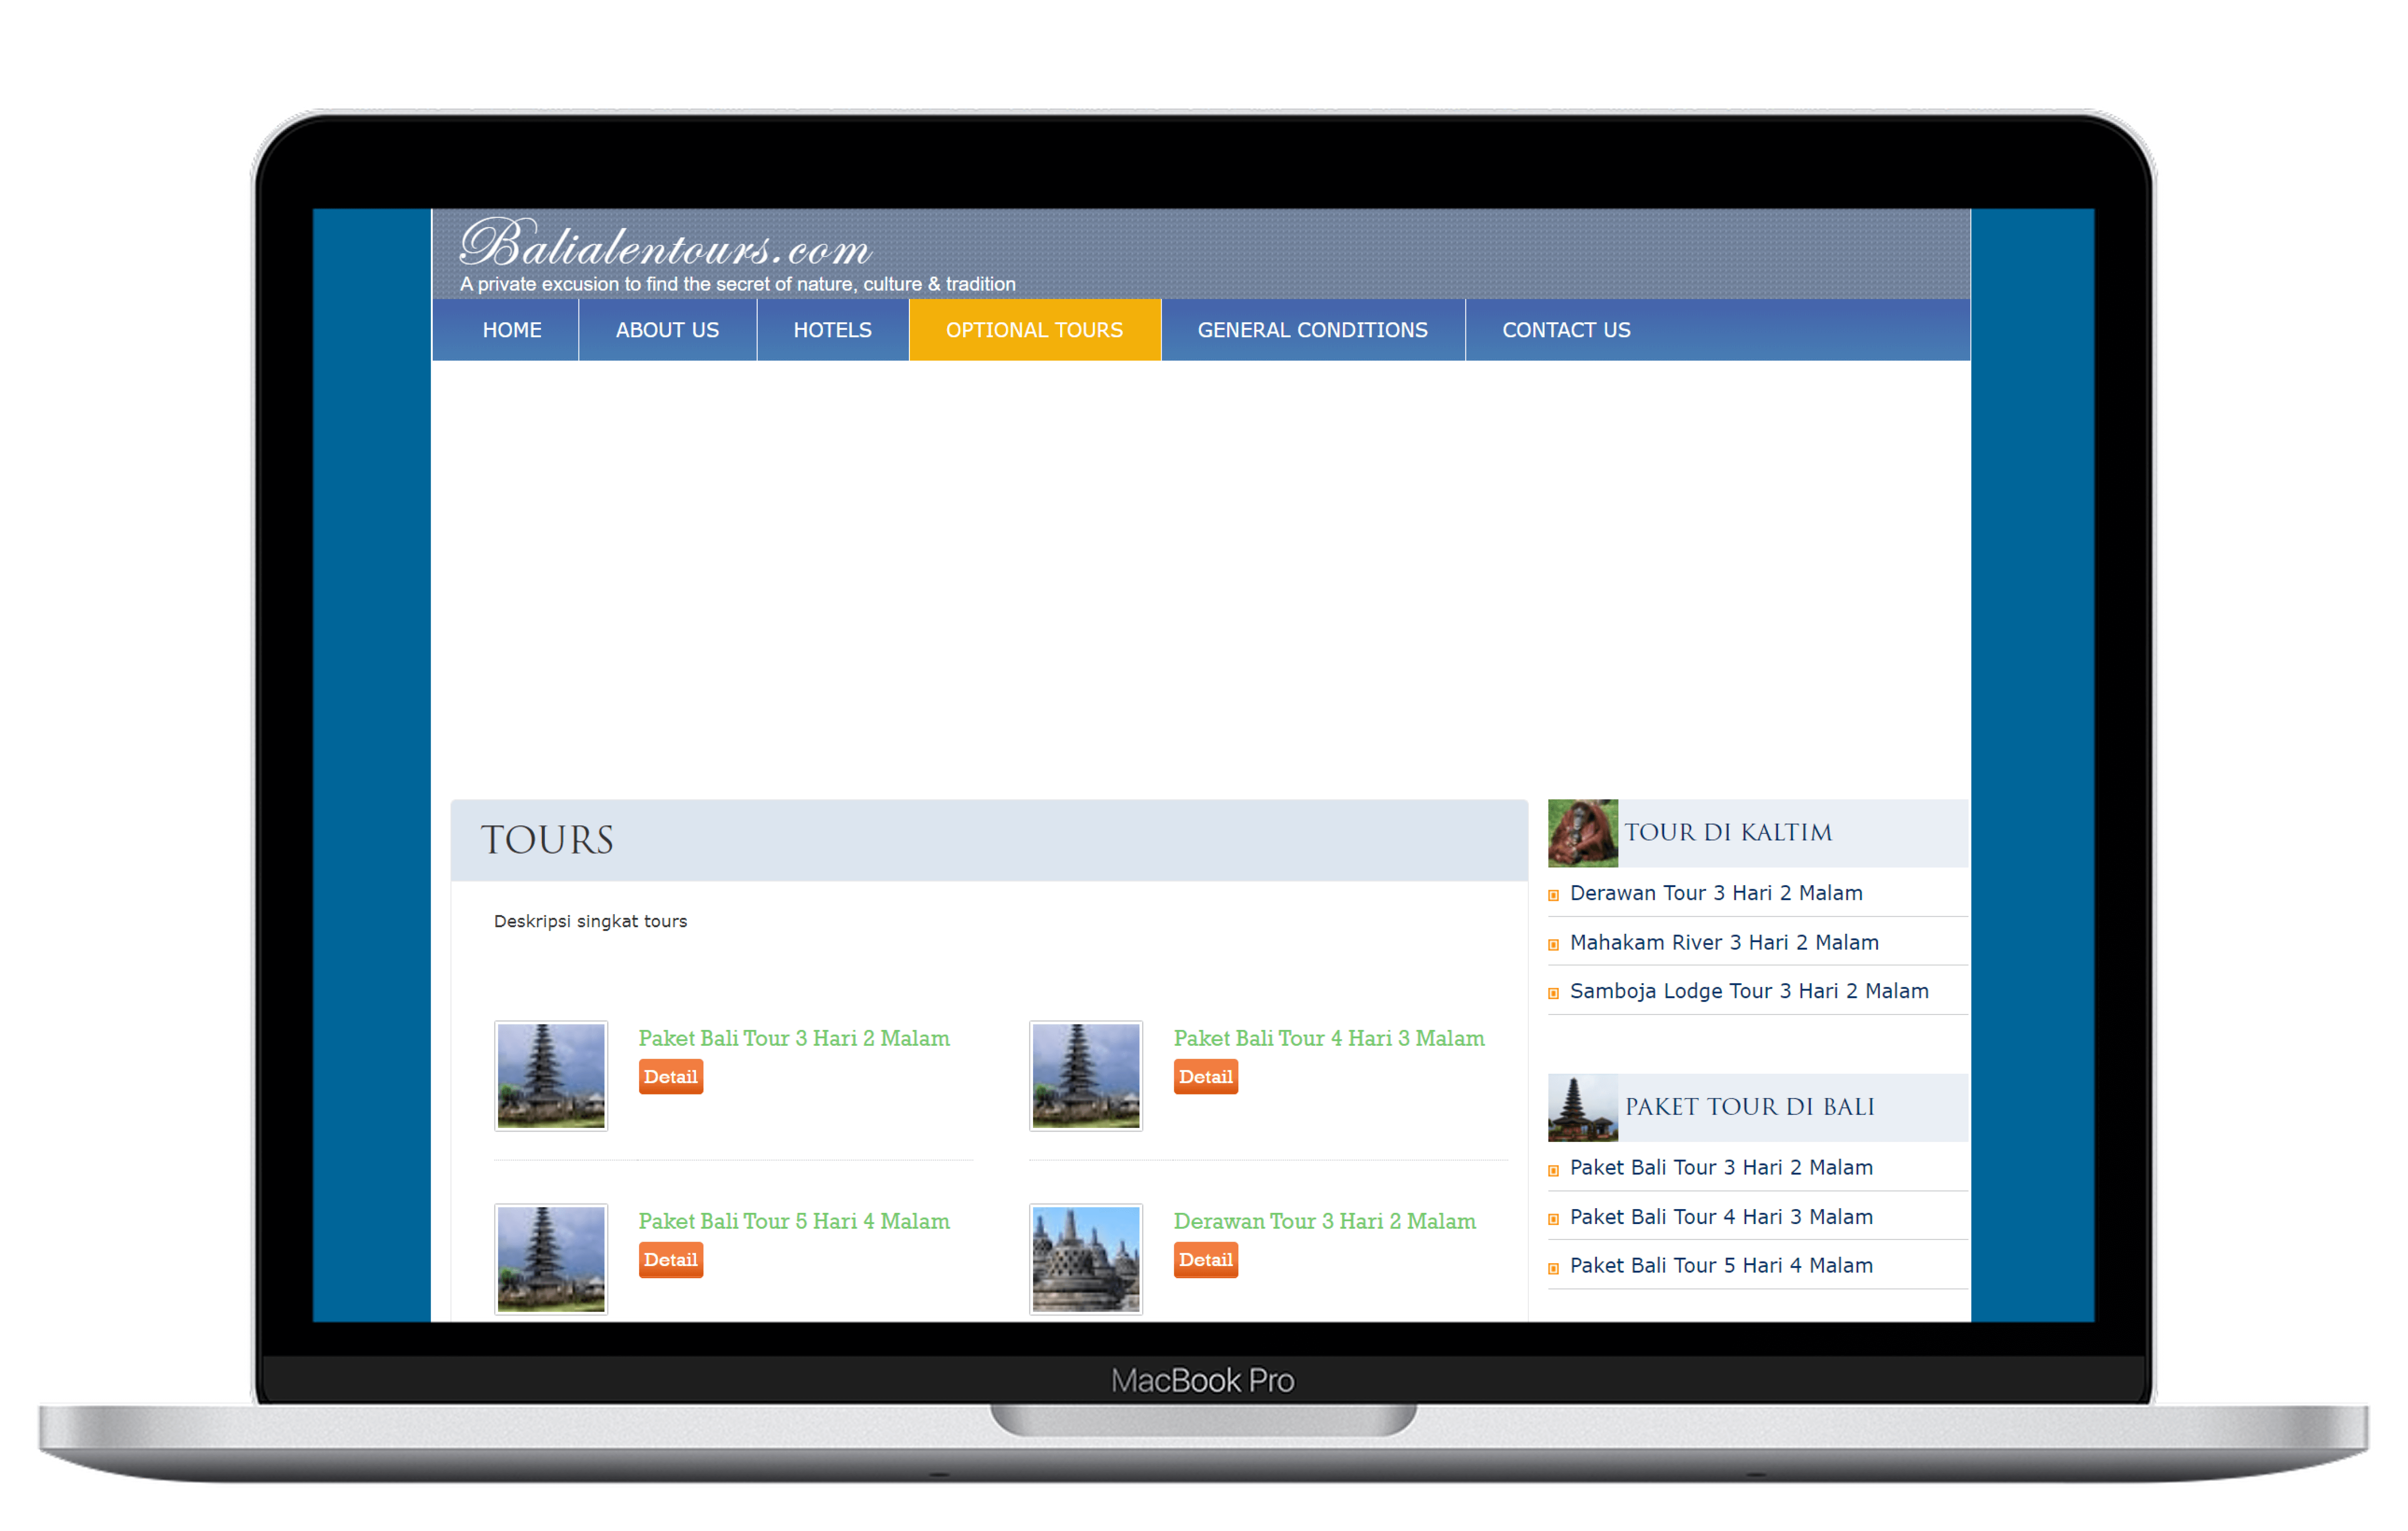Select sidebar Paket Bali Tour 5 Hari 4 Malam
The width and height of the screenshot is (2408, 1531).
click(1721, 1266)
